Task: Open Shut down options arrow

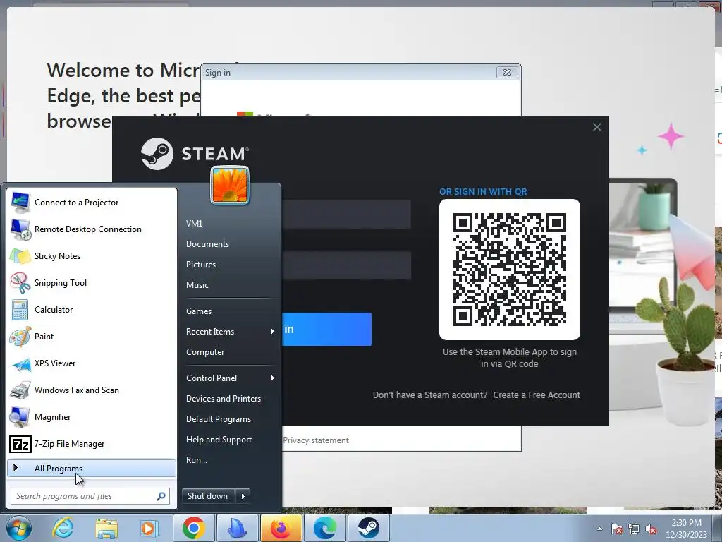Action: point(243,496)
